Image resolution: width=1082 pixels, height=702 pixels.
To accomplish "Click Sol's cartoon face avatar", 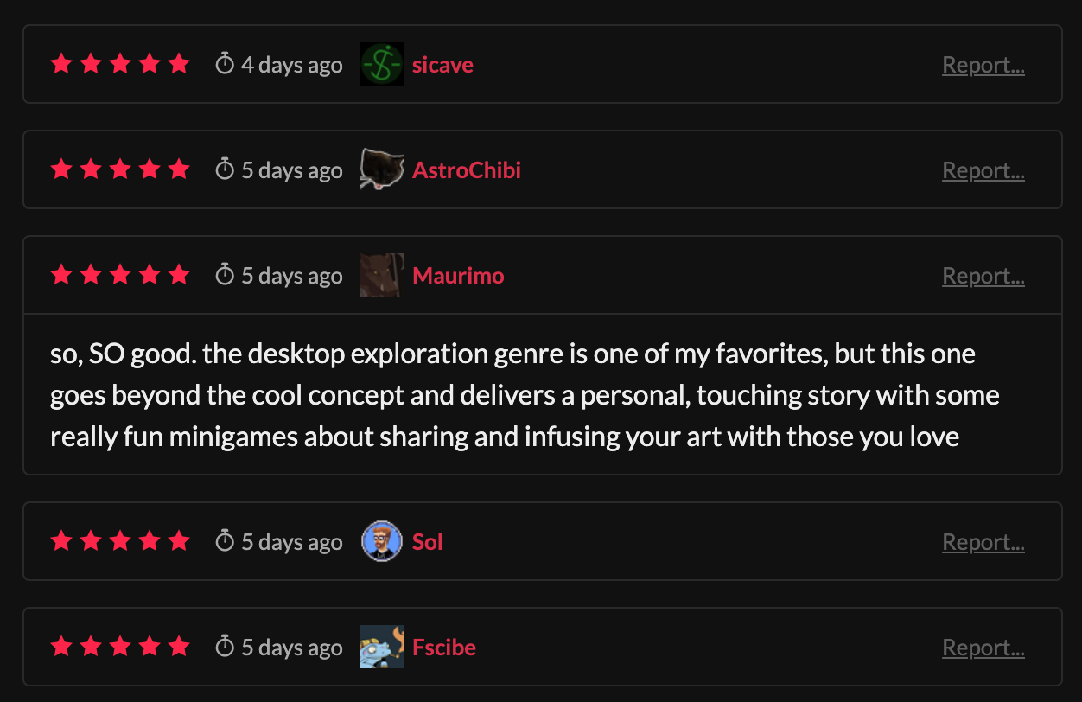I will click(381, 542).
